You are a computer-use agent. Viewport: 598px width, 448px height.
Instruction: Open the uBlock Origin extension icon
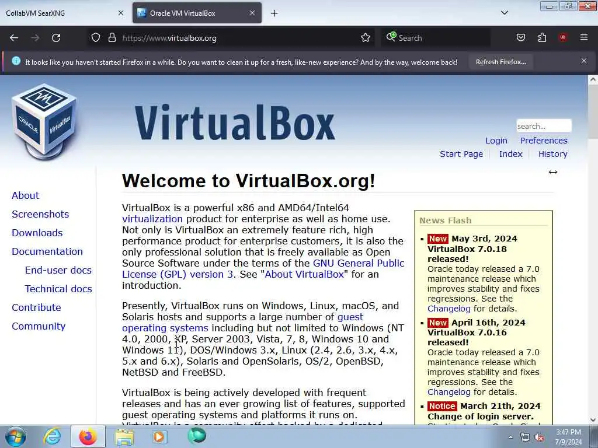(563, 37)
